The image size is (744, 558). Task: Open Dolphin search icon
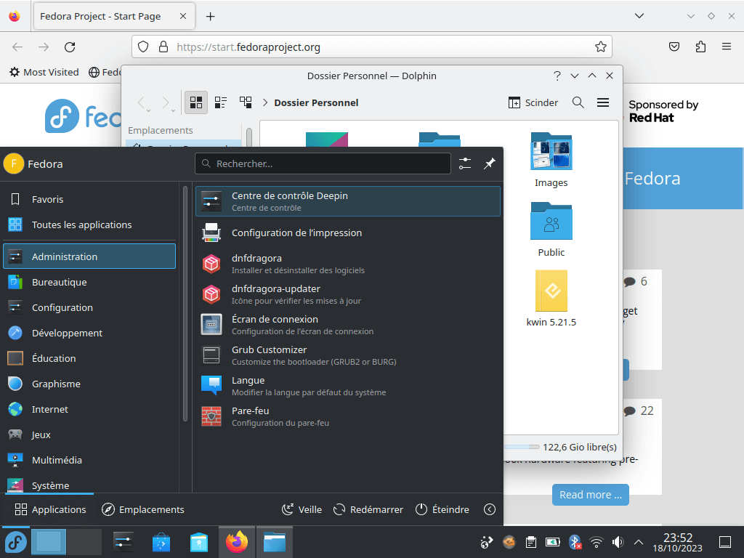click(578, 102)
